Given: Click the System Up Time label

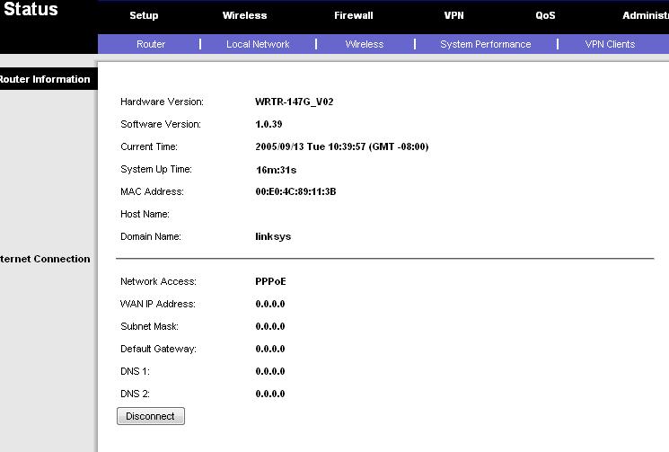Looking at the screenshot, I should click(x=156, y=169).
